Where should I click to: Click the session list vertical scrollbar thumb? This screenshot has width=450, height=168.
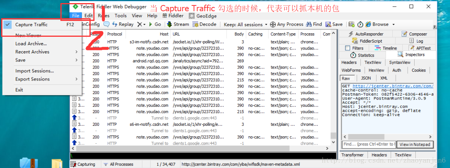coord(333,135)
